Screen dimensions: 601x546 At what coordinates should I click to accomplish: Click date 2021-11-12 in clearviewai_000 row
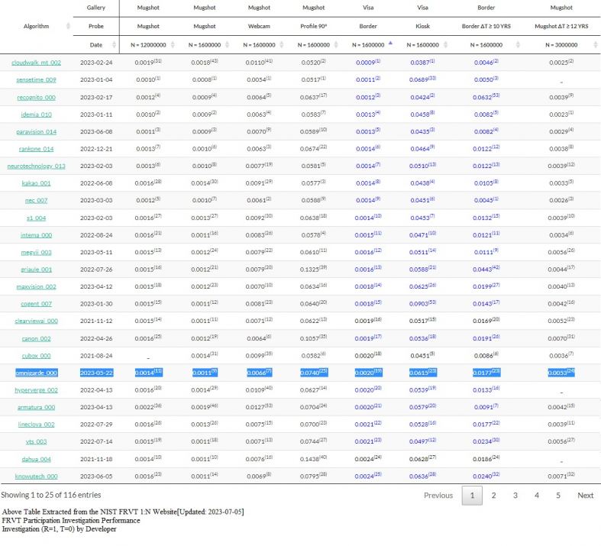(x=96, y=321)
